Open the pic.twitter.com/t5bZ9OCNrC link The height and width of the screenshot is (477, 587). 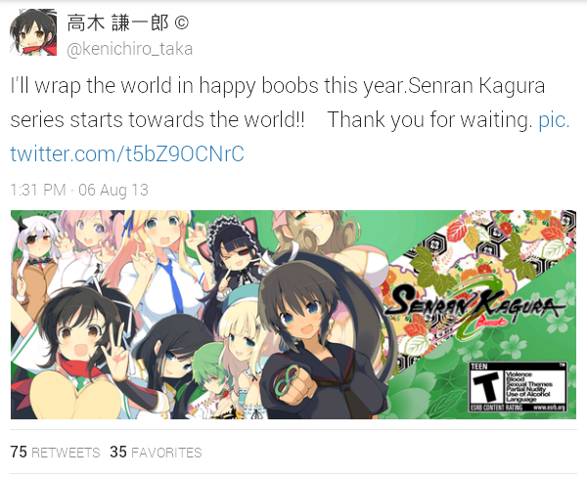point(291,137)
